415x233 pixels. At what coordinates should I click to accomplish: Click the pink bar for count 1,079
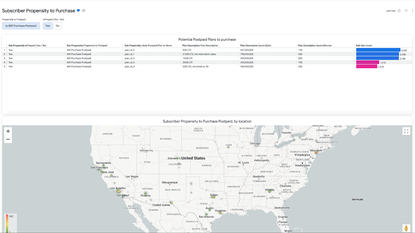[x=366, y=67]
